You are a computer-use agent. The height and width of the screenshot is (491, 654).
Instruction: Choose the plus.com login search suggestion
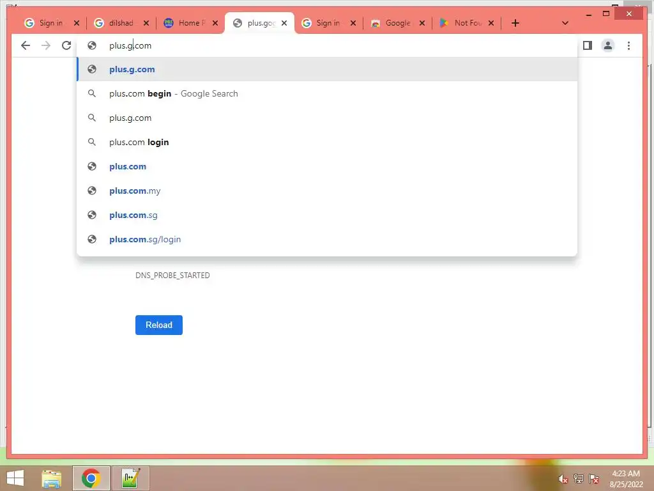tap(327, 142)
